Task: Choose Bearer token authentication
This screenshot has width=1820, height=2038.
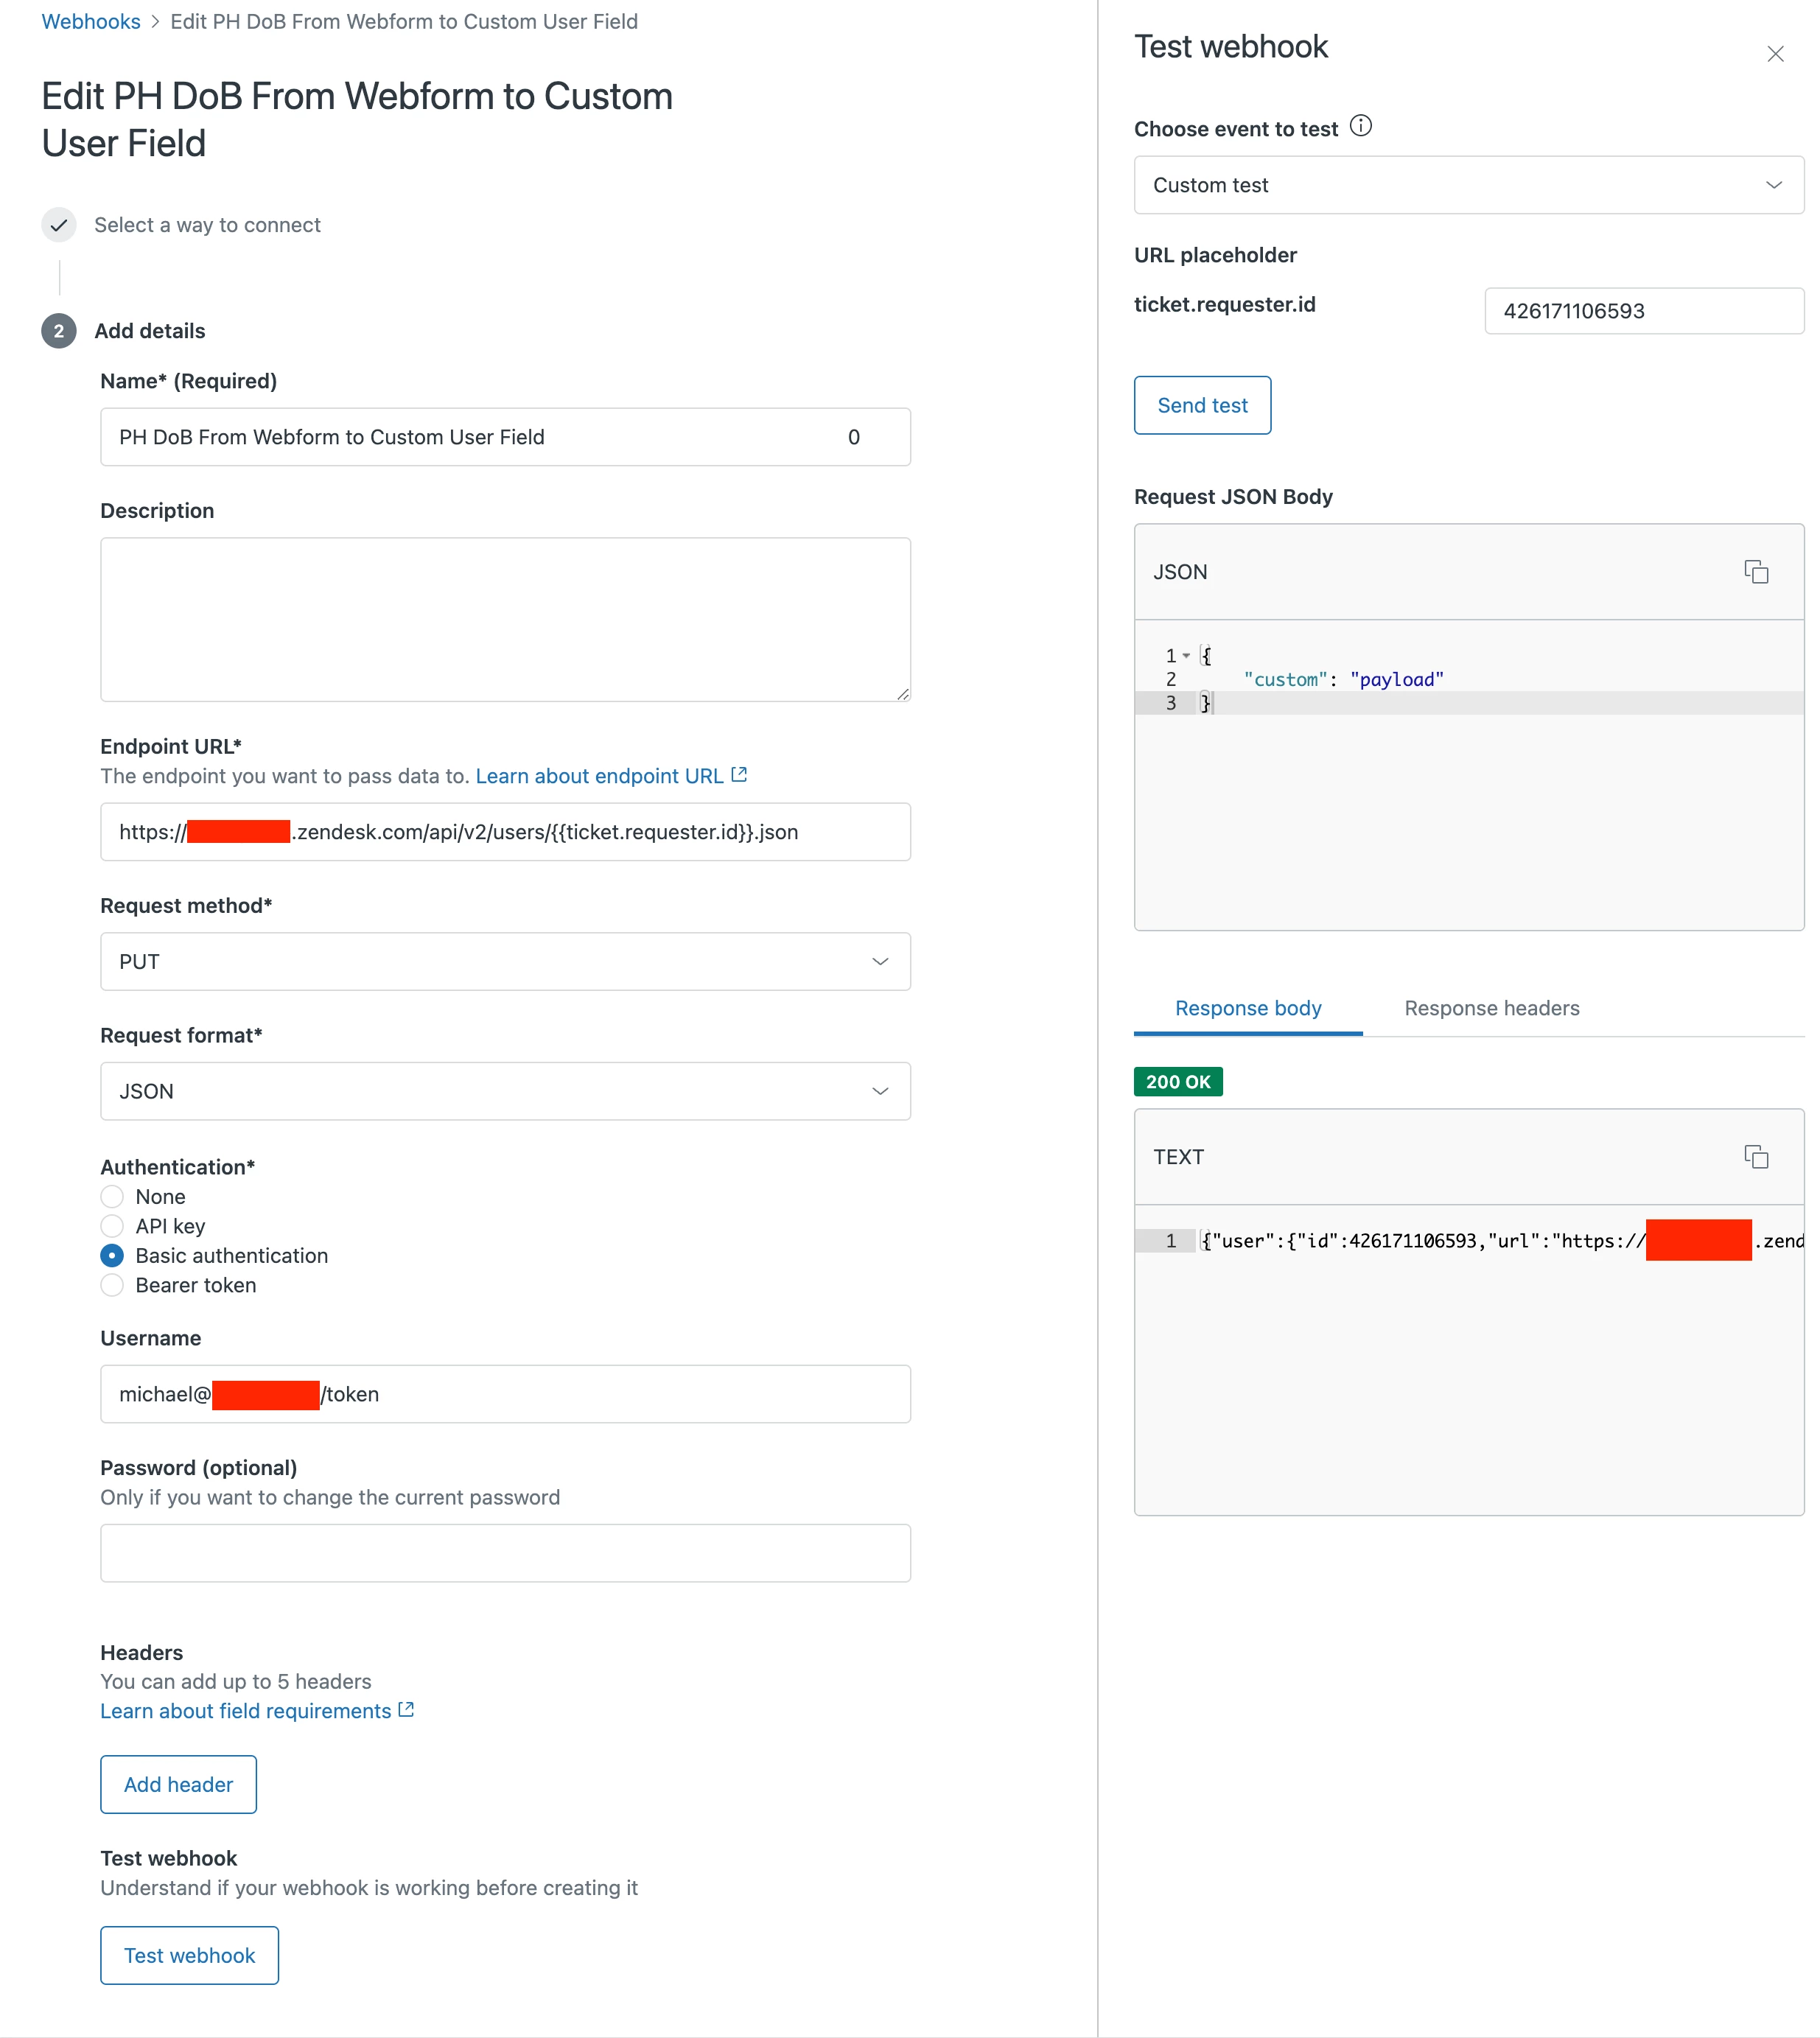Action: tap(112, 1285)
